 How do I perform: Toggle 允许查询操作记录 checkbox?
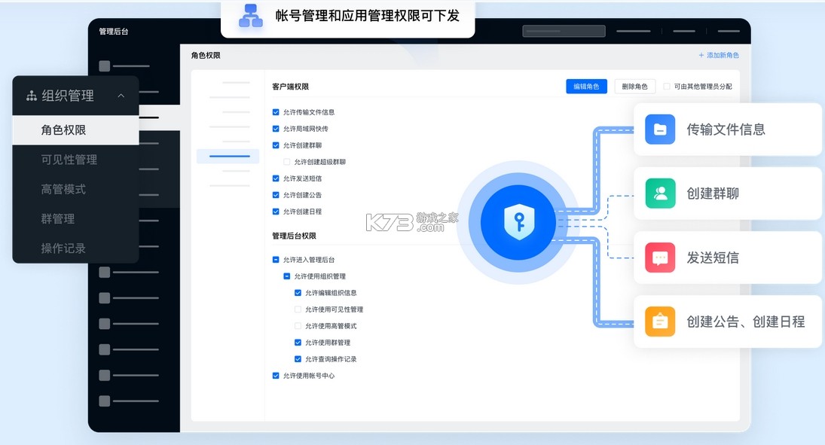298,358
